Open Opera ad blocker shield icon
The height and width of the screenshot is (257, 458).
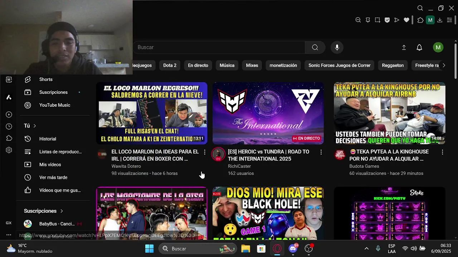tap(387, 20)
